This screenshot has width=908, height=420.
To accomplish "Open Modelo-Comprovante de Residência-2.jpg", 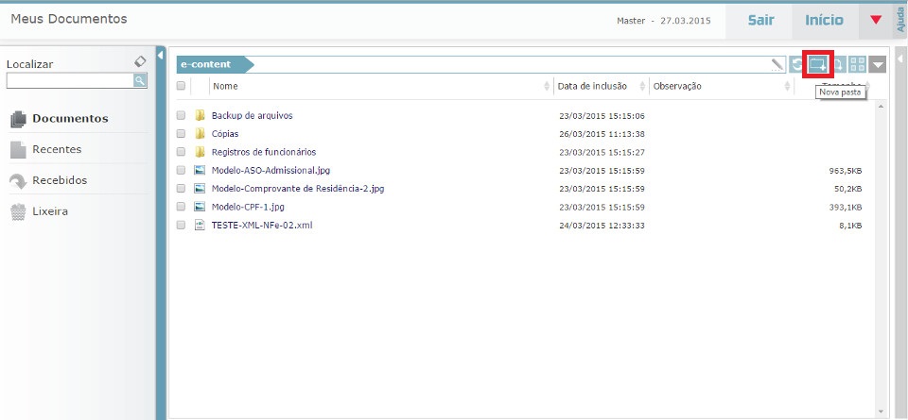I will click(x=298, y=189).
